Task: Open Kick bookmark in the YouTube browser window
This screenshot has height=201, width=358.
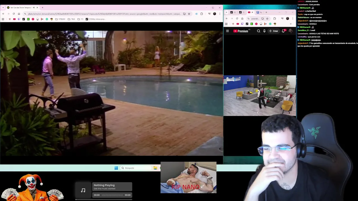Action: [251, 24]
